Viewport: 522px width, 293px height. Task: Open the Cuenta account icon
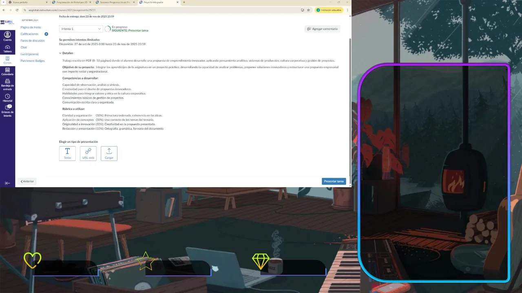(7, 36)
